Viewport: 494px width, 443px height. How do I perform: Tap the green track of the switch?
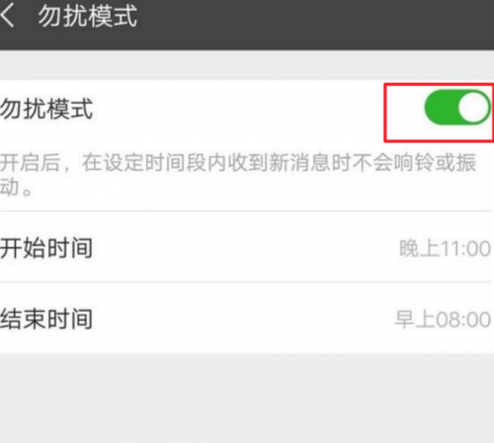coord(441,108)
